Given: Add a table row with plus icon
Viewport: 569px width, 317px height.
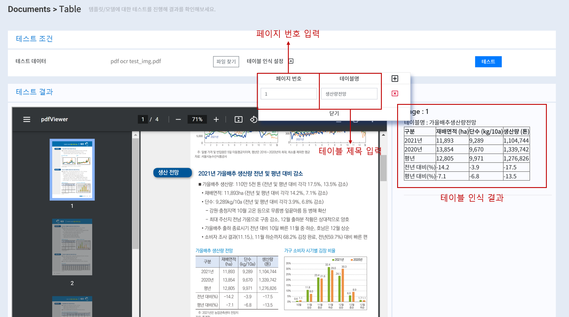Looking at the screenshot, I should pyautogui.click(x=395, y=79).
